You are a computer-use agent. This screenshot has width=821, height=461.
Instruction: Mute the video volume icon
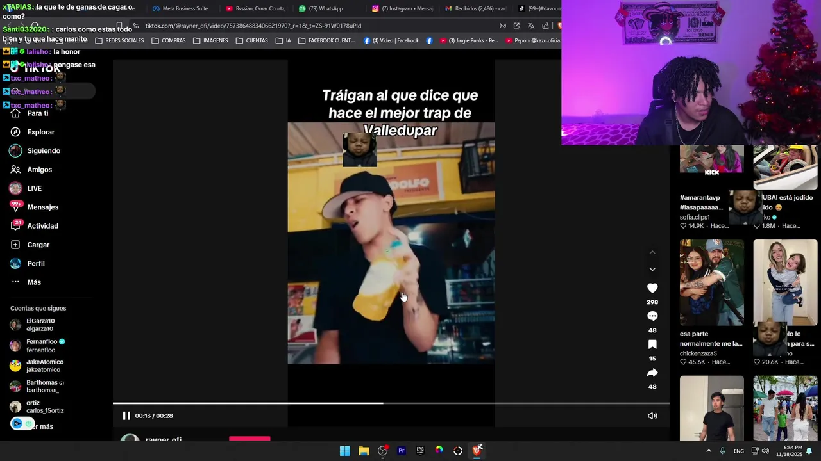click(652, 416)
